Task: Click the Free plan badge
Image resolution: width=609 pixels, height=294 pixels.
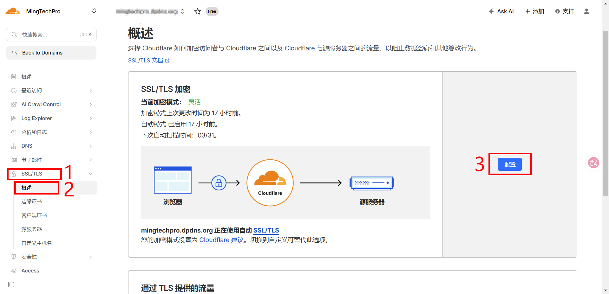Action: coord(212,11)
